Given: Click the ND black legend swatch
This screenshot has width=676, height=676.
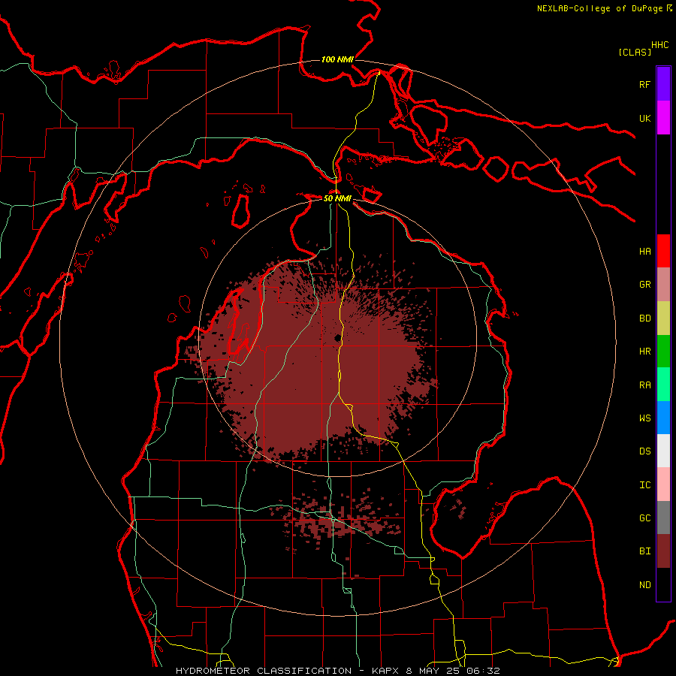Looking at the screenshot, I should coord(663,584).
